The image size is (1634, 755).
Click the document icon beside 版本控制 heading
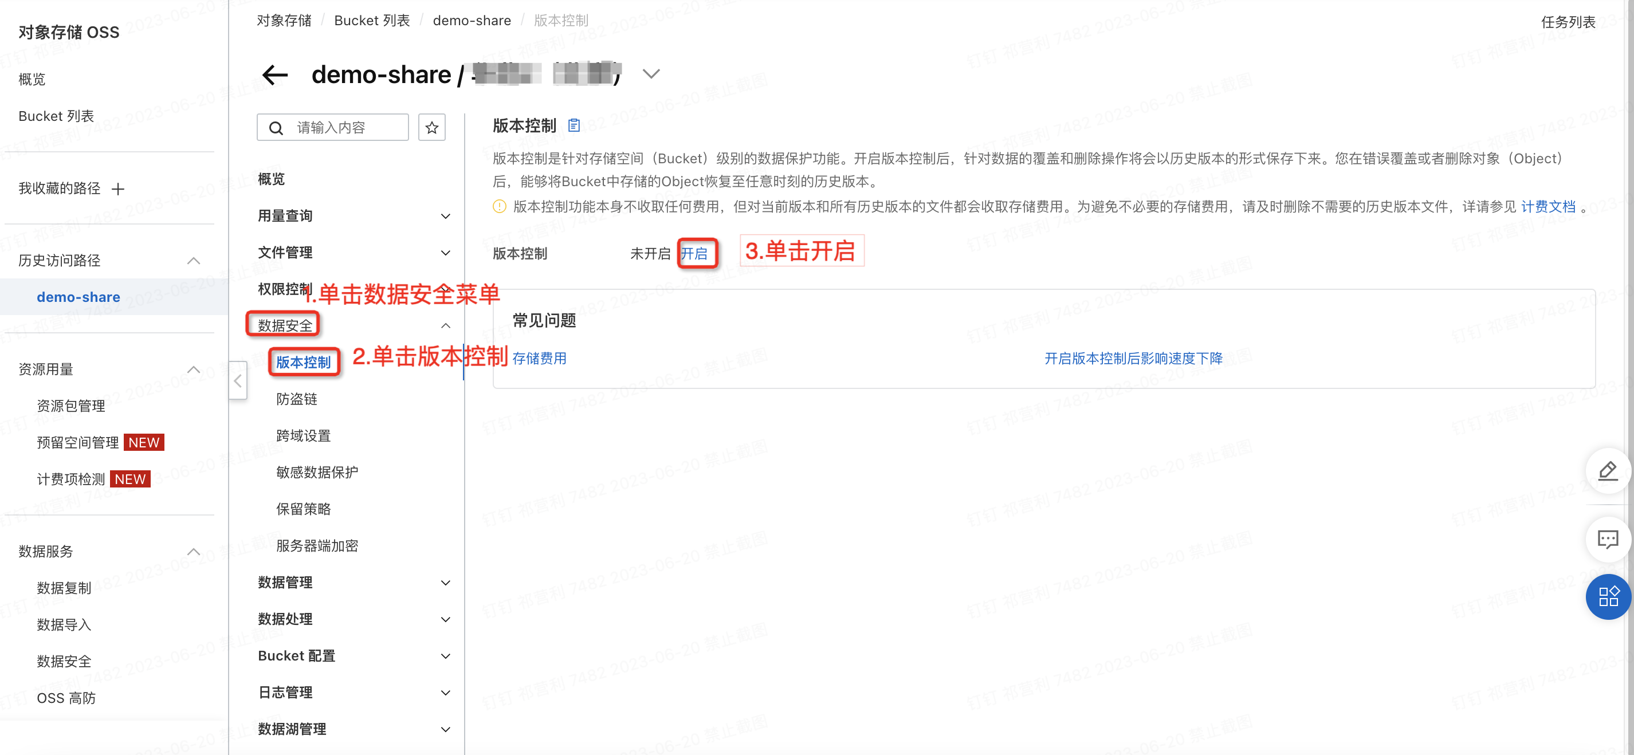click(574, 125)
